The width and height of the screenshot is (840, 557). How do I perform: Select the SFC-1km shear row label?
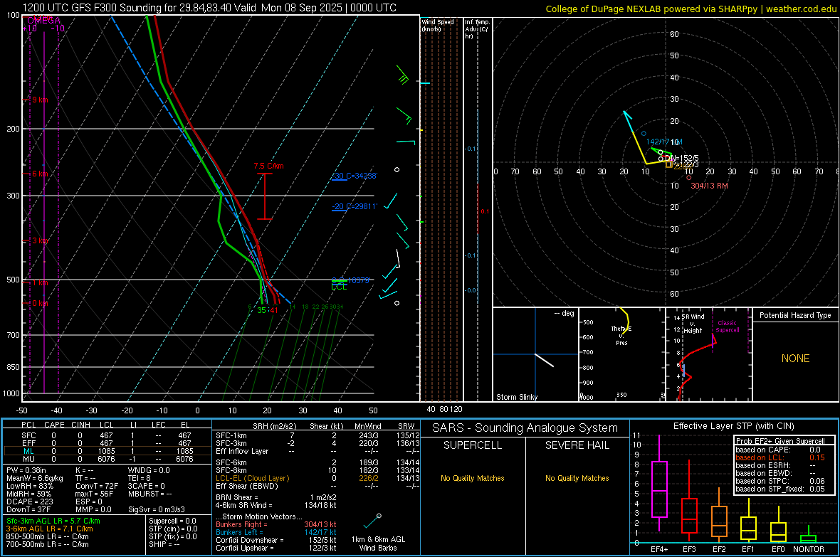(x=231, y=435)
